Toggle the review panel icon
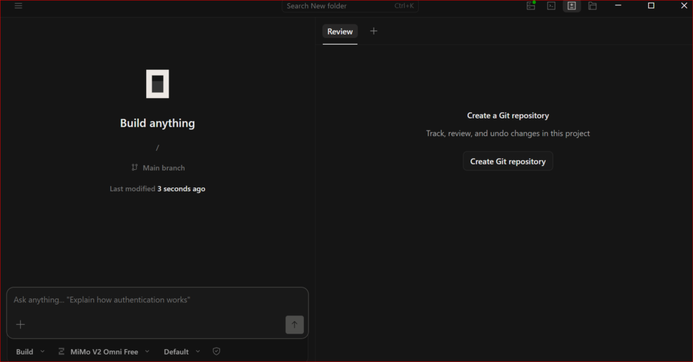Screen dimensions: 693x362 (x=572, y=6)
